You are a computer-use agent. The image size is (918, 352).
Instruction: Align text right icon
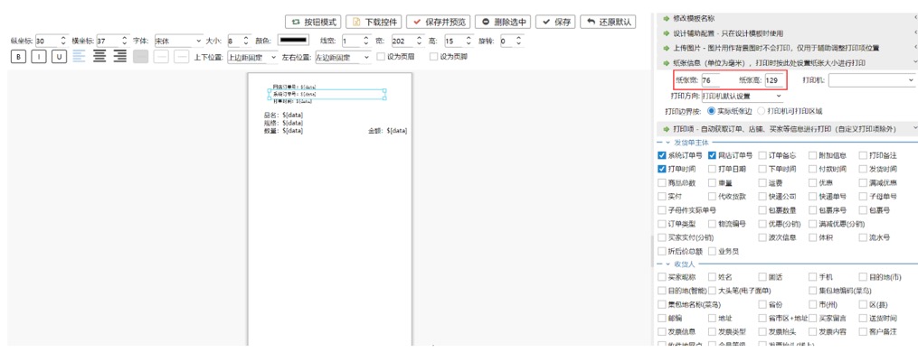click(120, 56)
